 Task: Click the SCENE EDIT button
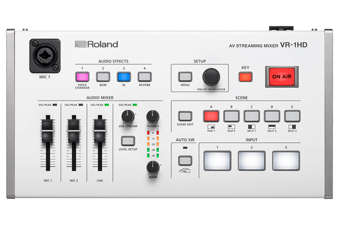[x=185, y=116]
